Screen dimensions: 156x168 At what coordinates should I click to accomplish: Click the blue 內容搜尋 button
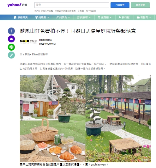[x=120, y=5]
